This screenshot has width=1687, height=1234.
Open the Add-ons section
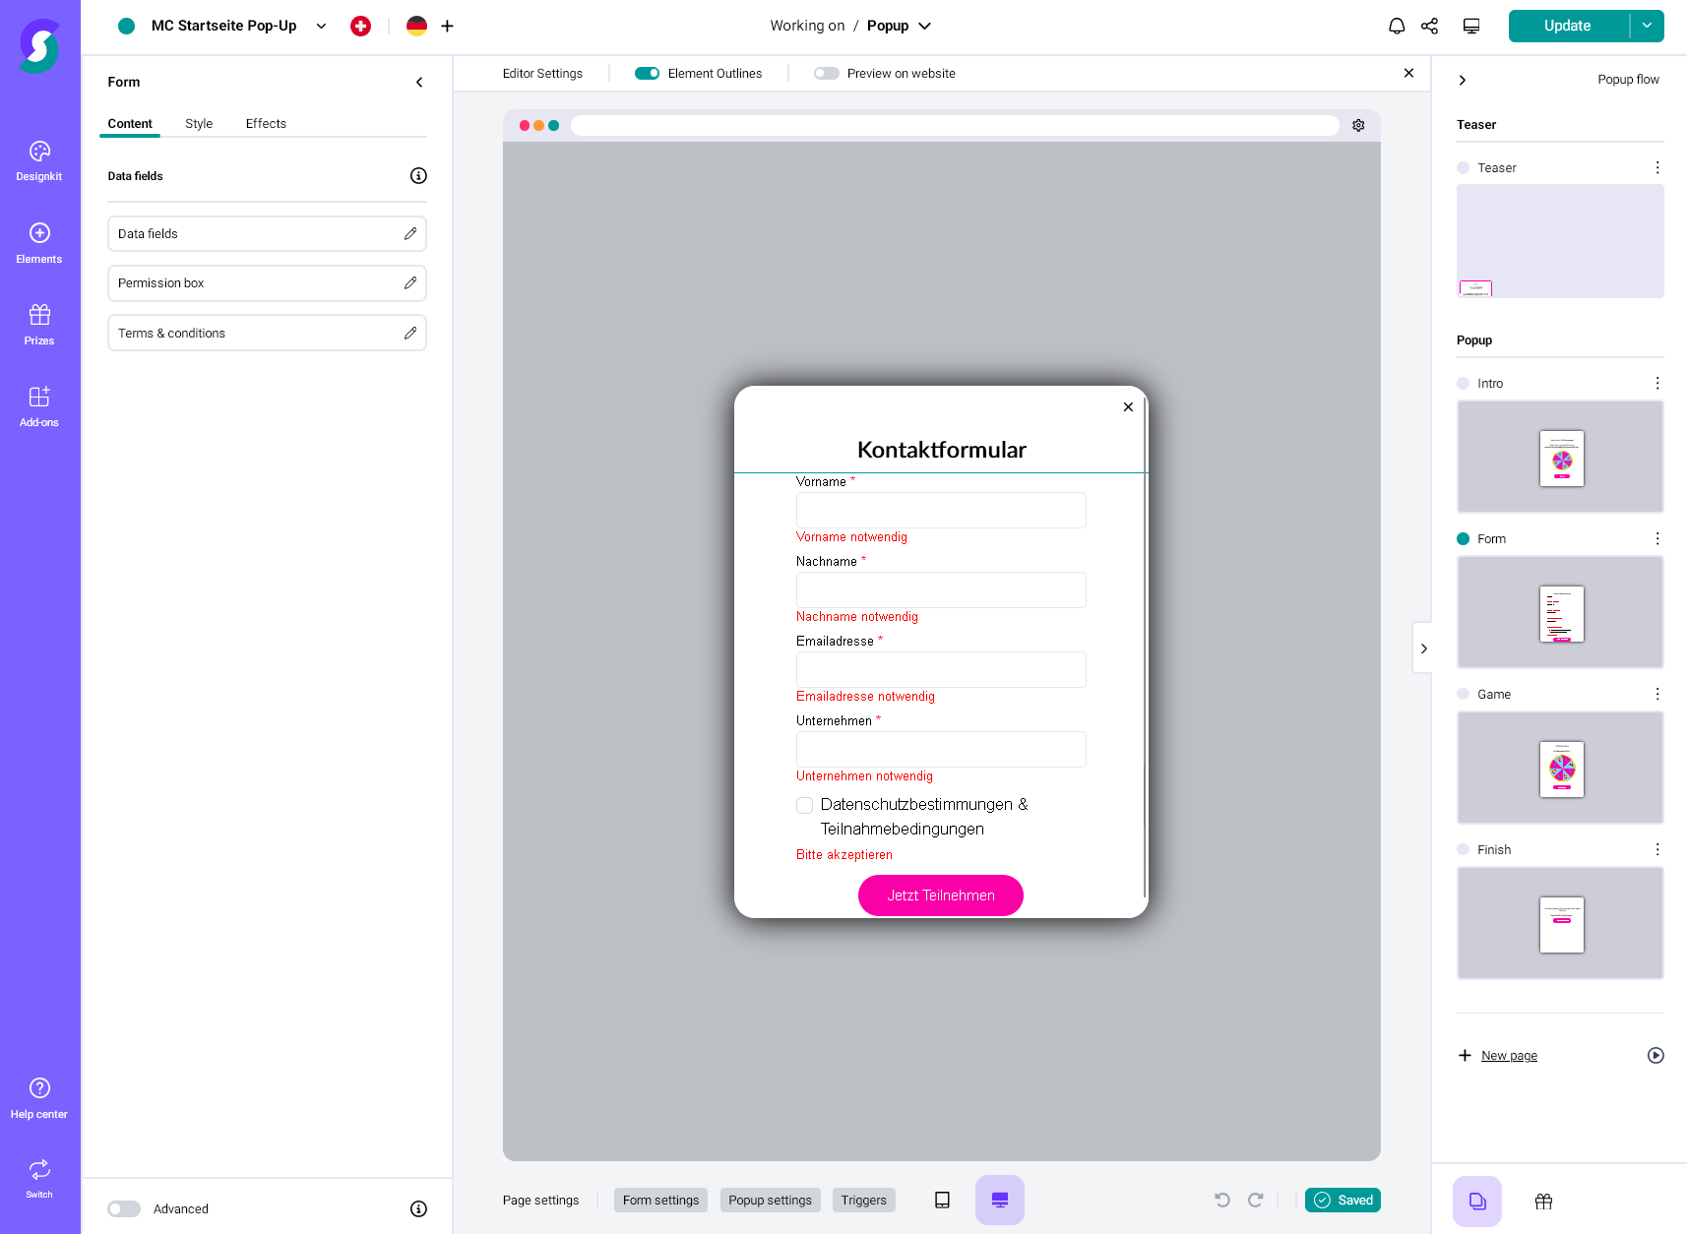tap(39, 406)
